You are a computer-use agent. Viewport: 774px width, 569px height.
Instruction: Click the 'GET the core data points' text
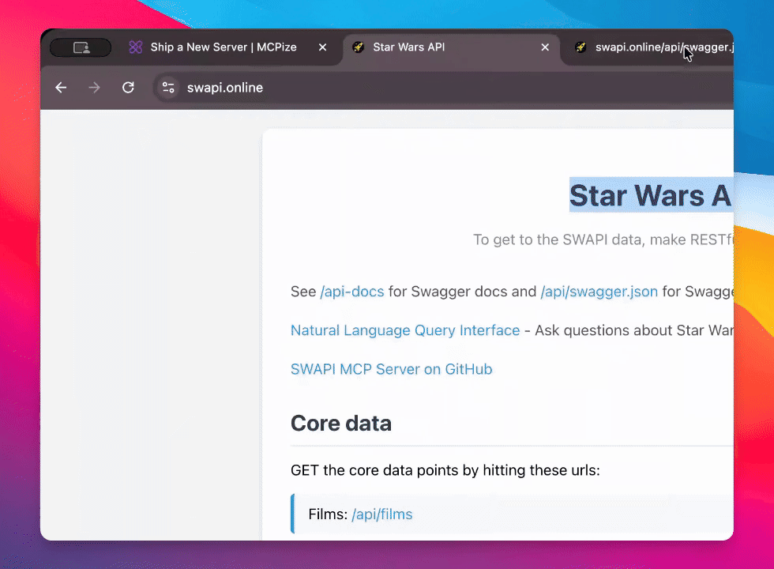445,470
